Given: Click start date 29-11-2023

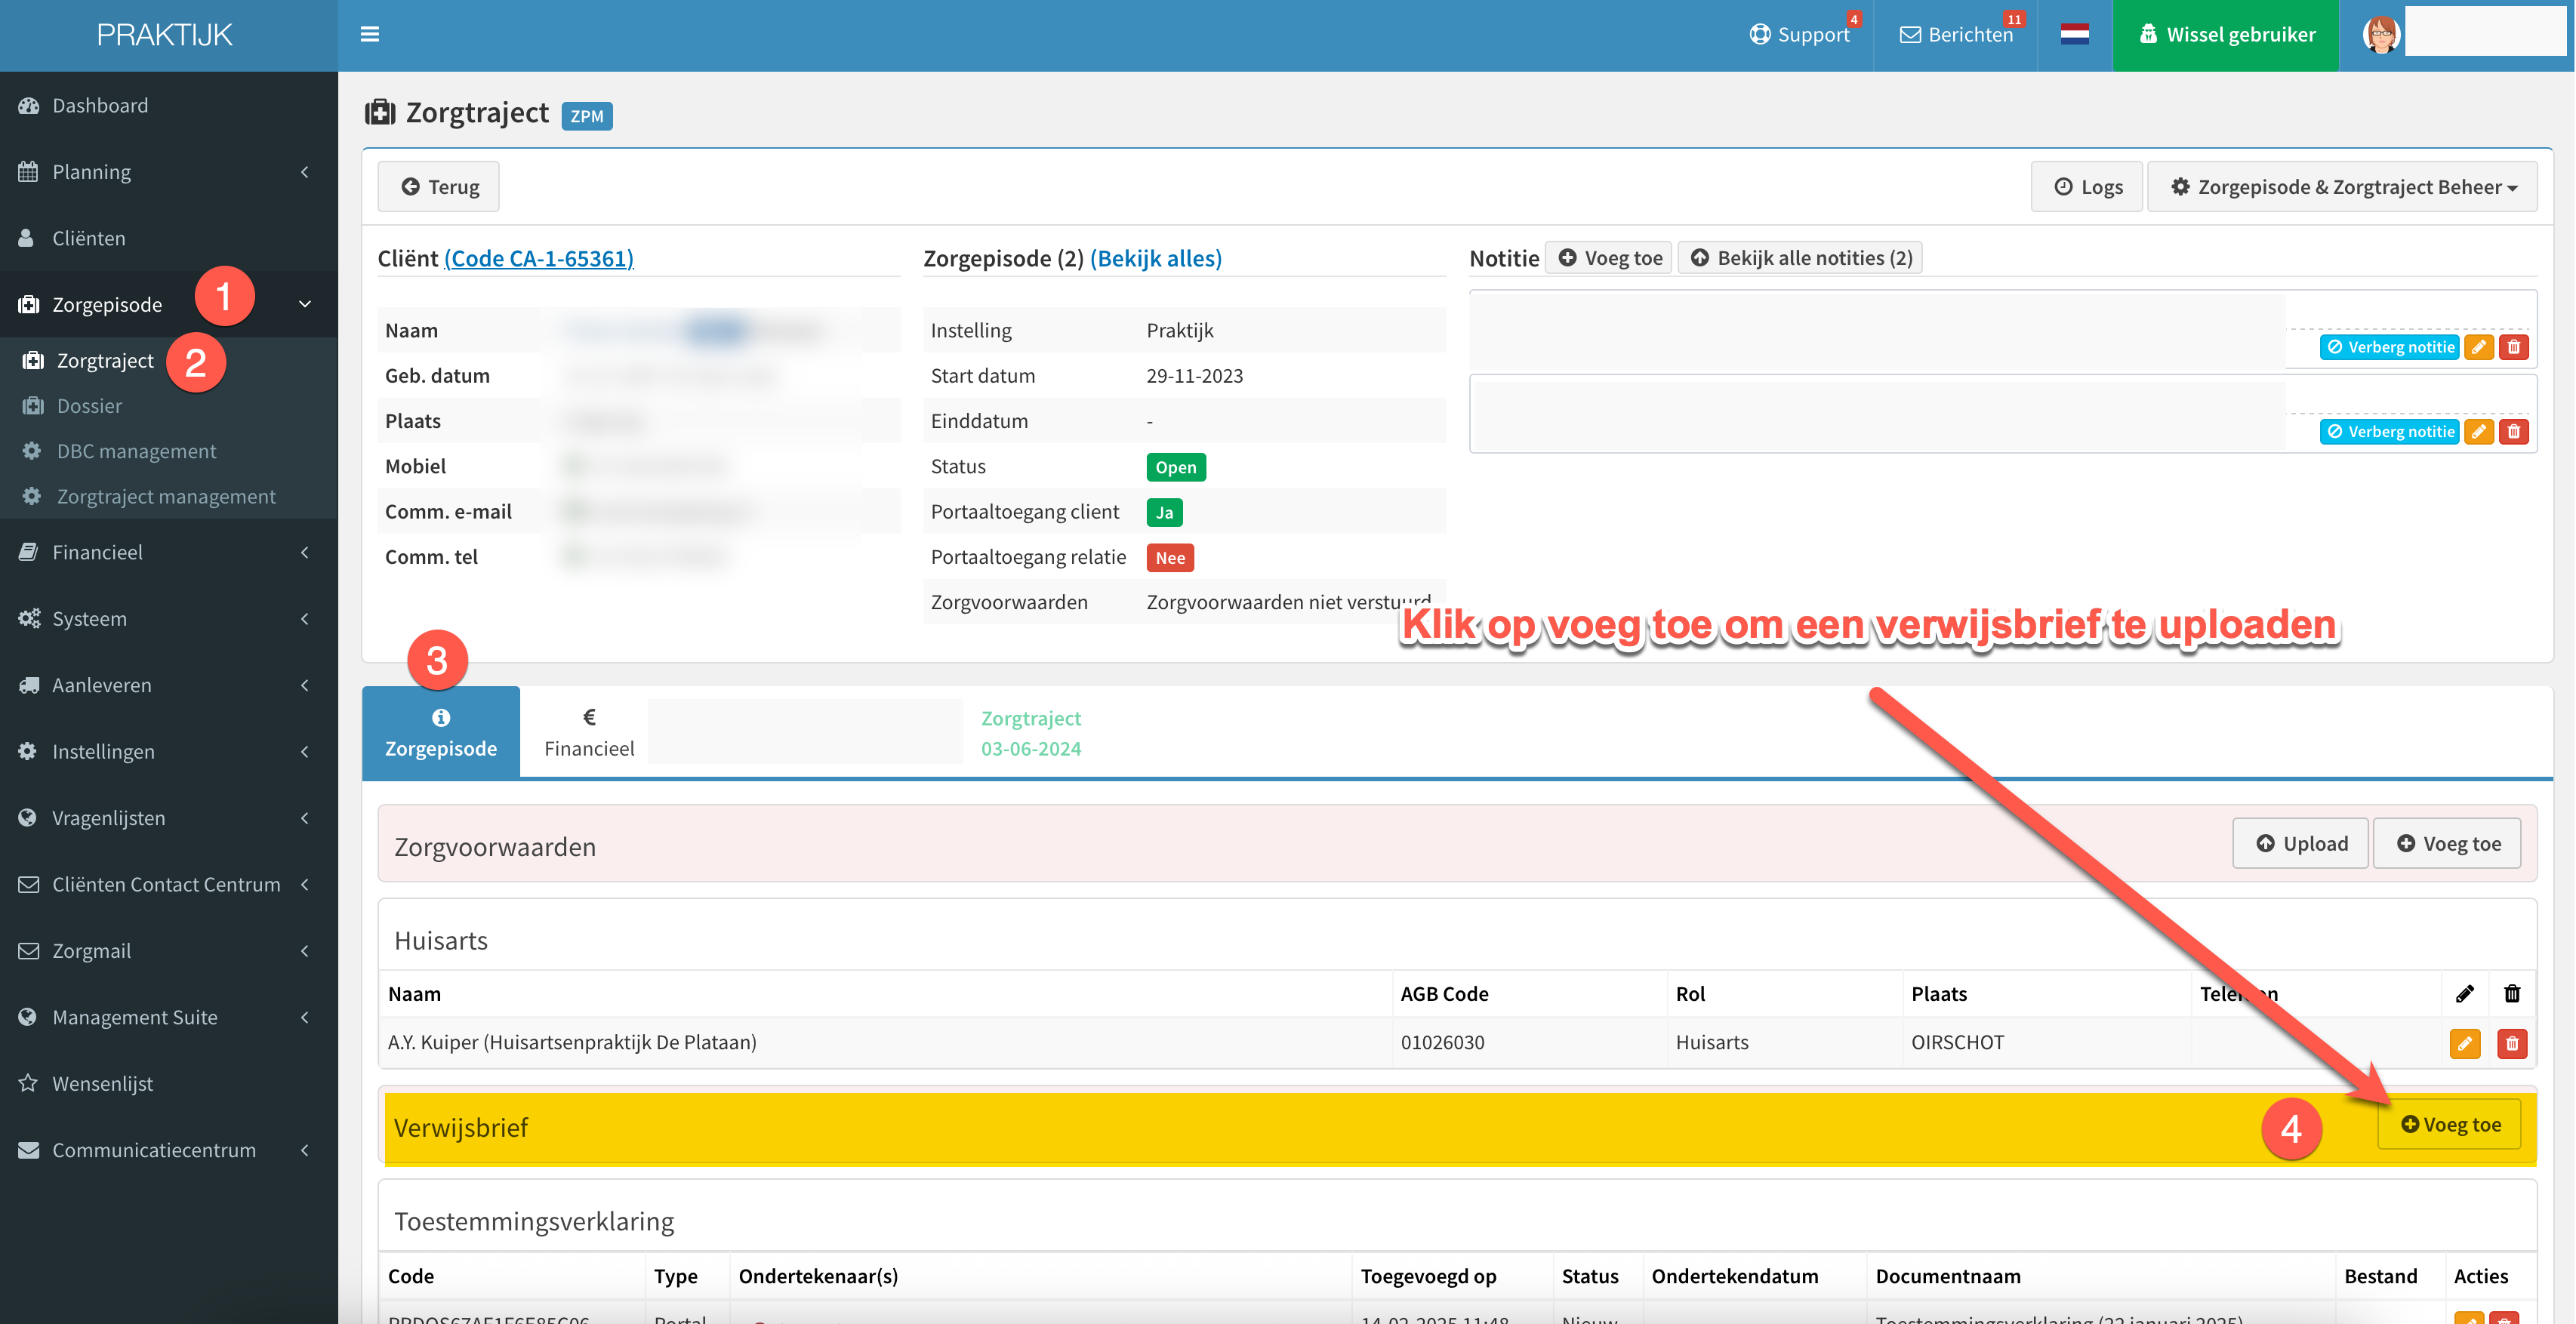Looking at the screenshot, I should tap(1194, 376).
